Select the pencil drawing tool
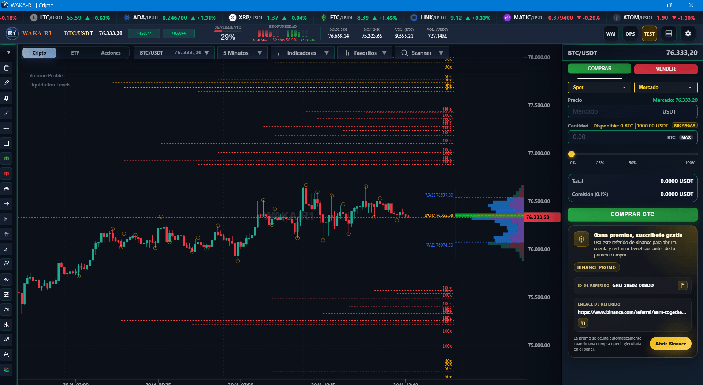Viewport: 703px width, 385px height. point(6,83)
